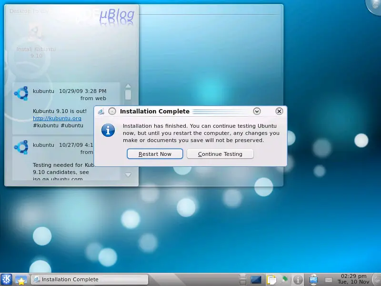Click the blue information icon in the dialog

coord(108,130)
